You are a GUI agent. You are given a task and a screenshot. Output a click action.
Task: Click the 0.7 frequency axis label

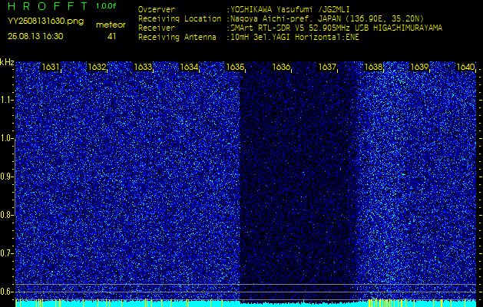click(6, 253)
